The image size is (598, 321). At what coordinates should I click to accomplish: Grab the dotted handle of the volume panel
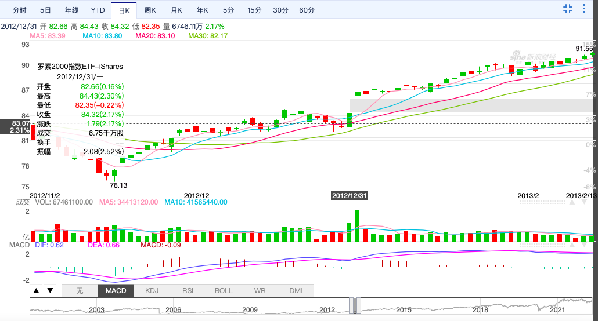tap(542, 203)
